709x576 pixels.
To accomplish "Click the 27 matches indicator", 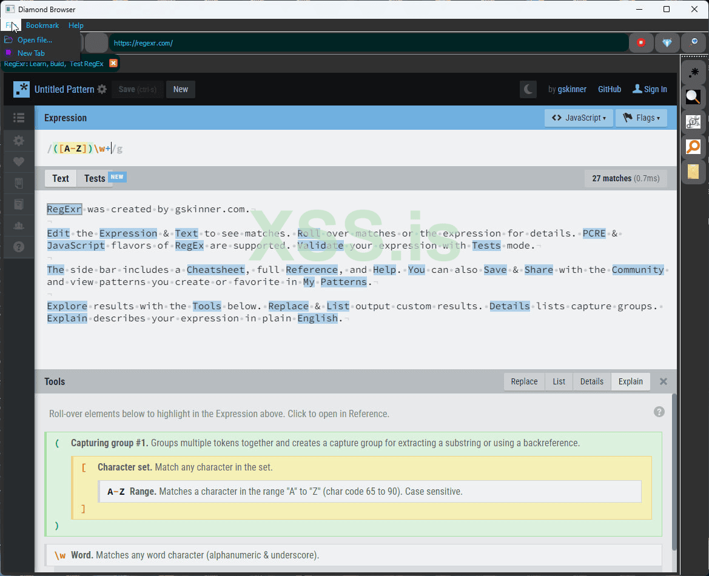I will pyautogui.click(x=625, y=179).
